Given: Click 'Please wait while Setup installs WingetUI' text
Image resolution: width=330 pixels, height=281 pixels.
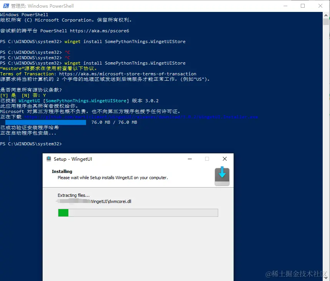Looking at the screenshot, I should [x=113, y=178].
